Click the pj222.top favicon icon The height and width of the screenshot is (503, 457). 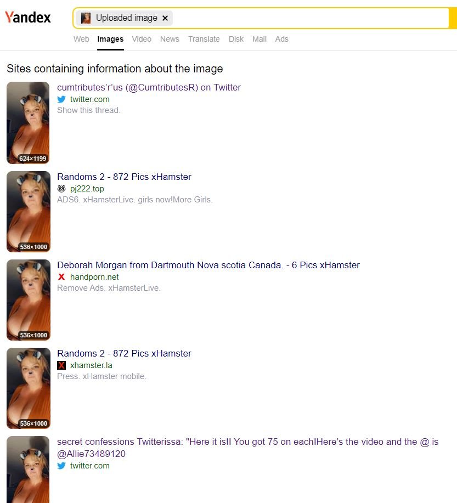(61, 189)
